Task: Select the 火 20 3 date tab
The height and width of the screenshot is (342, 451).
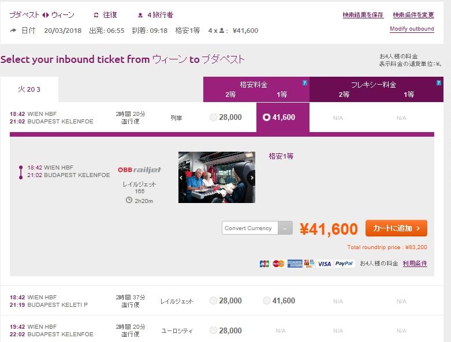Action: [x=29, y=89]
